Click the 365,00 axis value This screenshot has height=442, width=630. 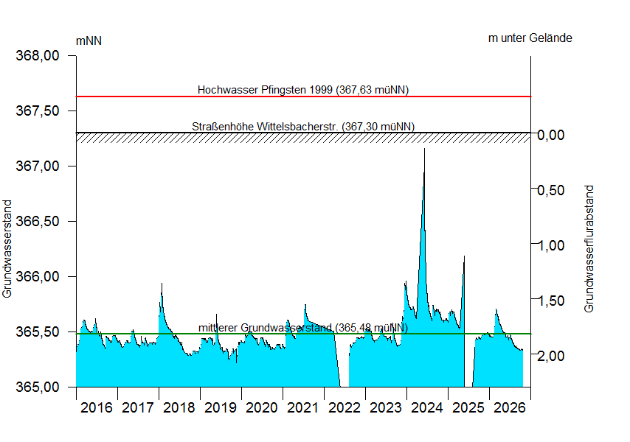38,387
